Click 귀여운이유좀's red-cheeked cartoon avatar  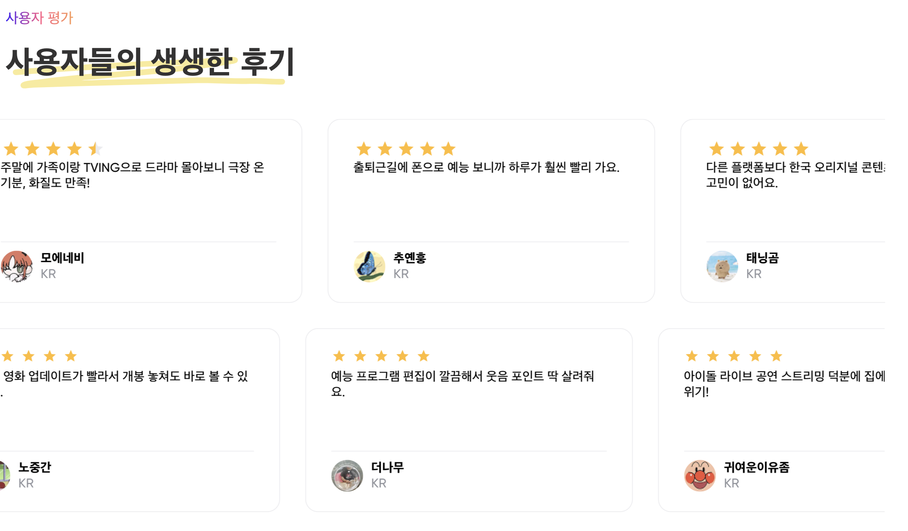pos(700,476)
